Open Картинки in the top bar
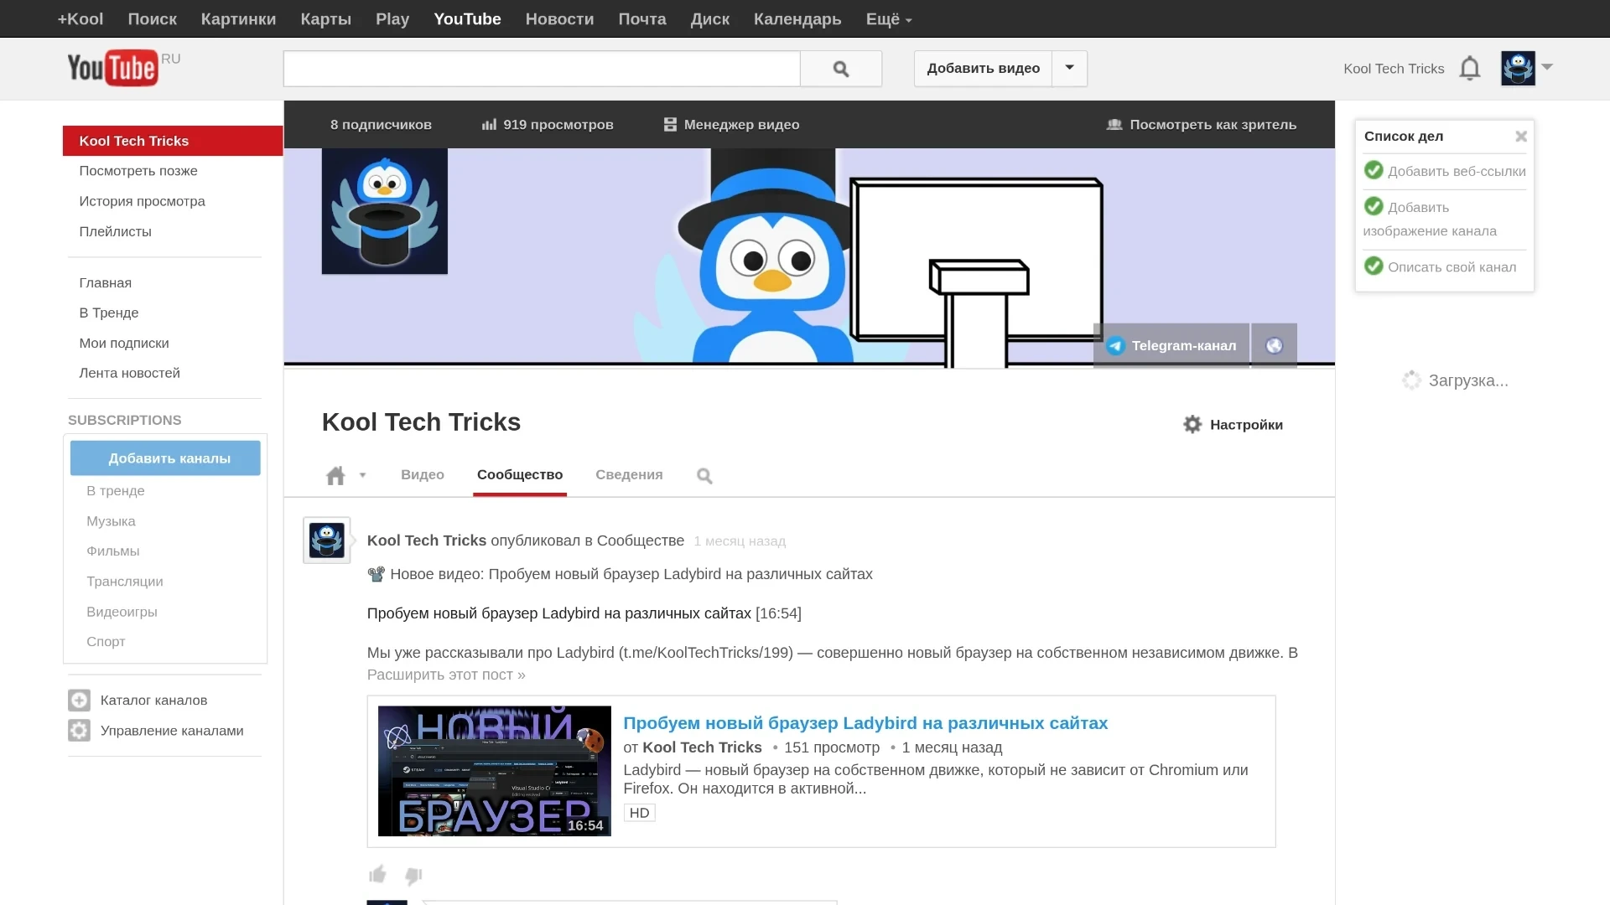This screenshot has height=905, width=1610. [238, 18]
